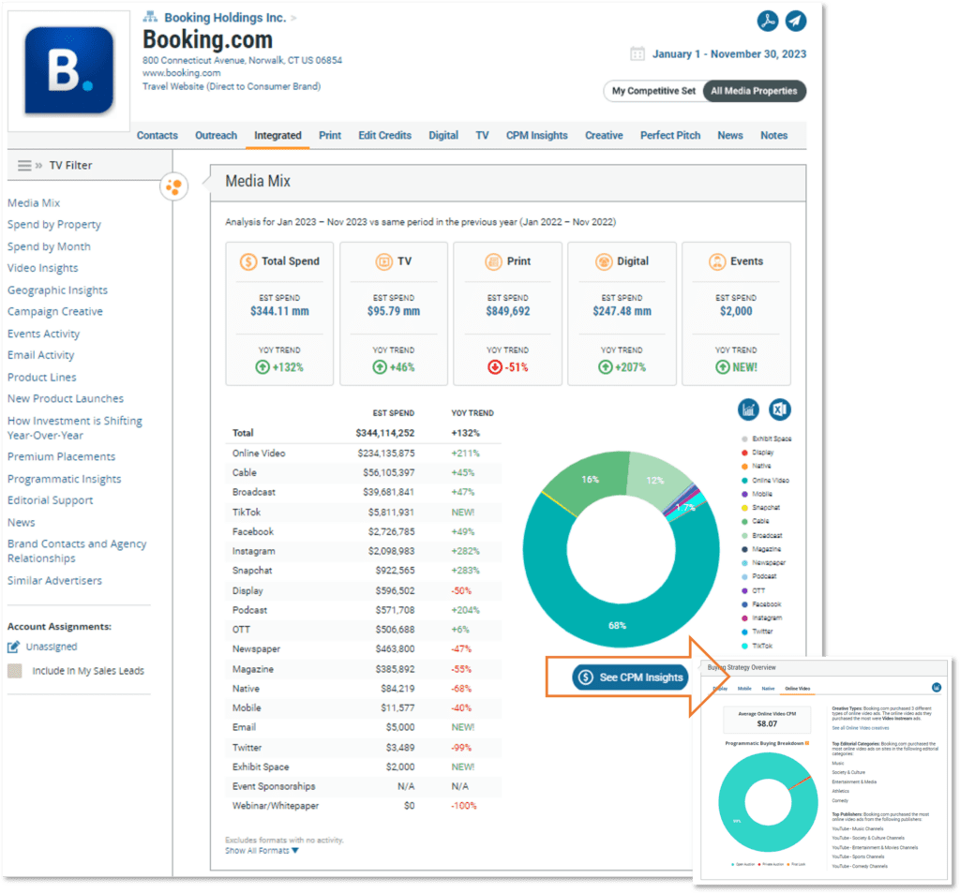Open the Creative tab
This screenshot has width=960, height=893.
604,135
